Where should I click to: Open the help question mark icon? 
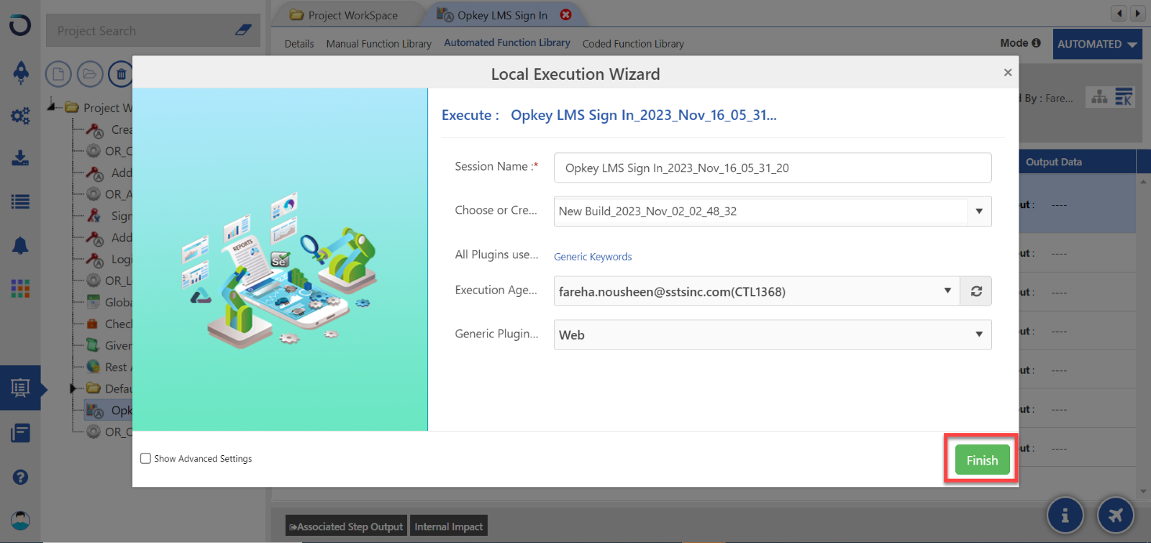(x=20, y=477)
